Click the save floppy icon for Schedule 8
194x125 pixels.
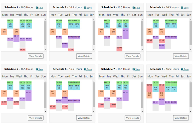tap(182, 69)
